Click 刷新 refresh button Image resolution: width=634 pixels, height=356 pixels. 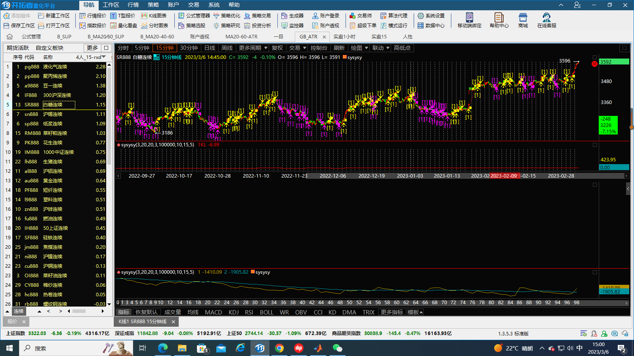pos(339,48)
